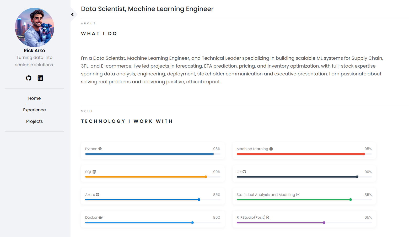This screenshot has height=237, width=409.
Task: Click the Azure Windows icon
Action: [x=98, y=195]
